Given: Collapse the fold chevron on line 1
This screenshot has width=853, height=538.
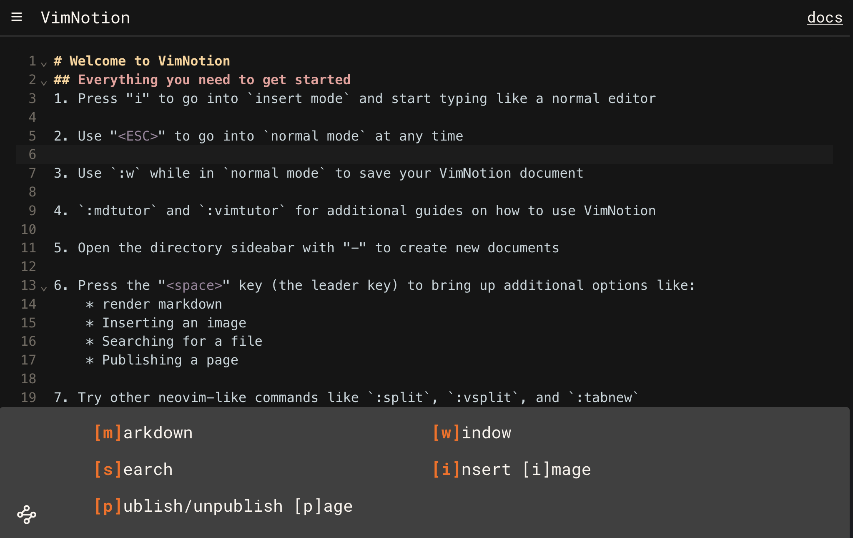Looking at the screenshot, I should (x=44, y=64).
